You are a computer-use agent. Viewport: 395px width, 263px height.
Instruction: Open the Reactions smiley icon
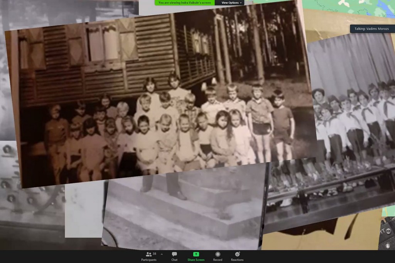pos(237,254)
